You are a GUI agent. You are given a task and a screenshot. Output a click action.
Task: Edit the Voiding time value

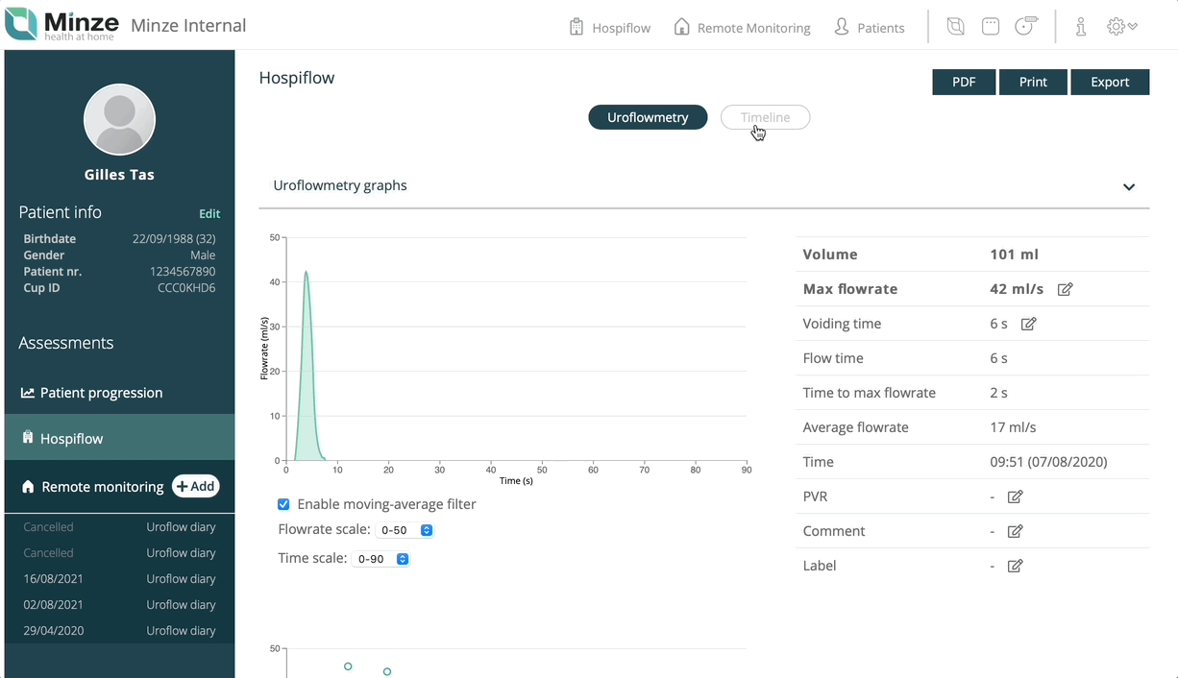1028,324
